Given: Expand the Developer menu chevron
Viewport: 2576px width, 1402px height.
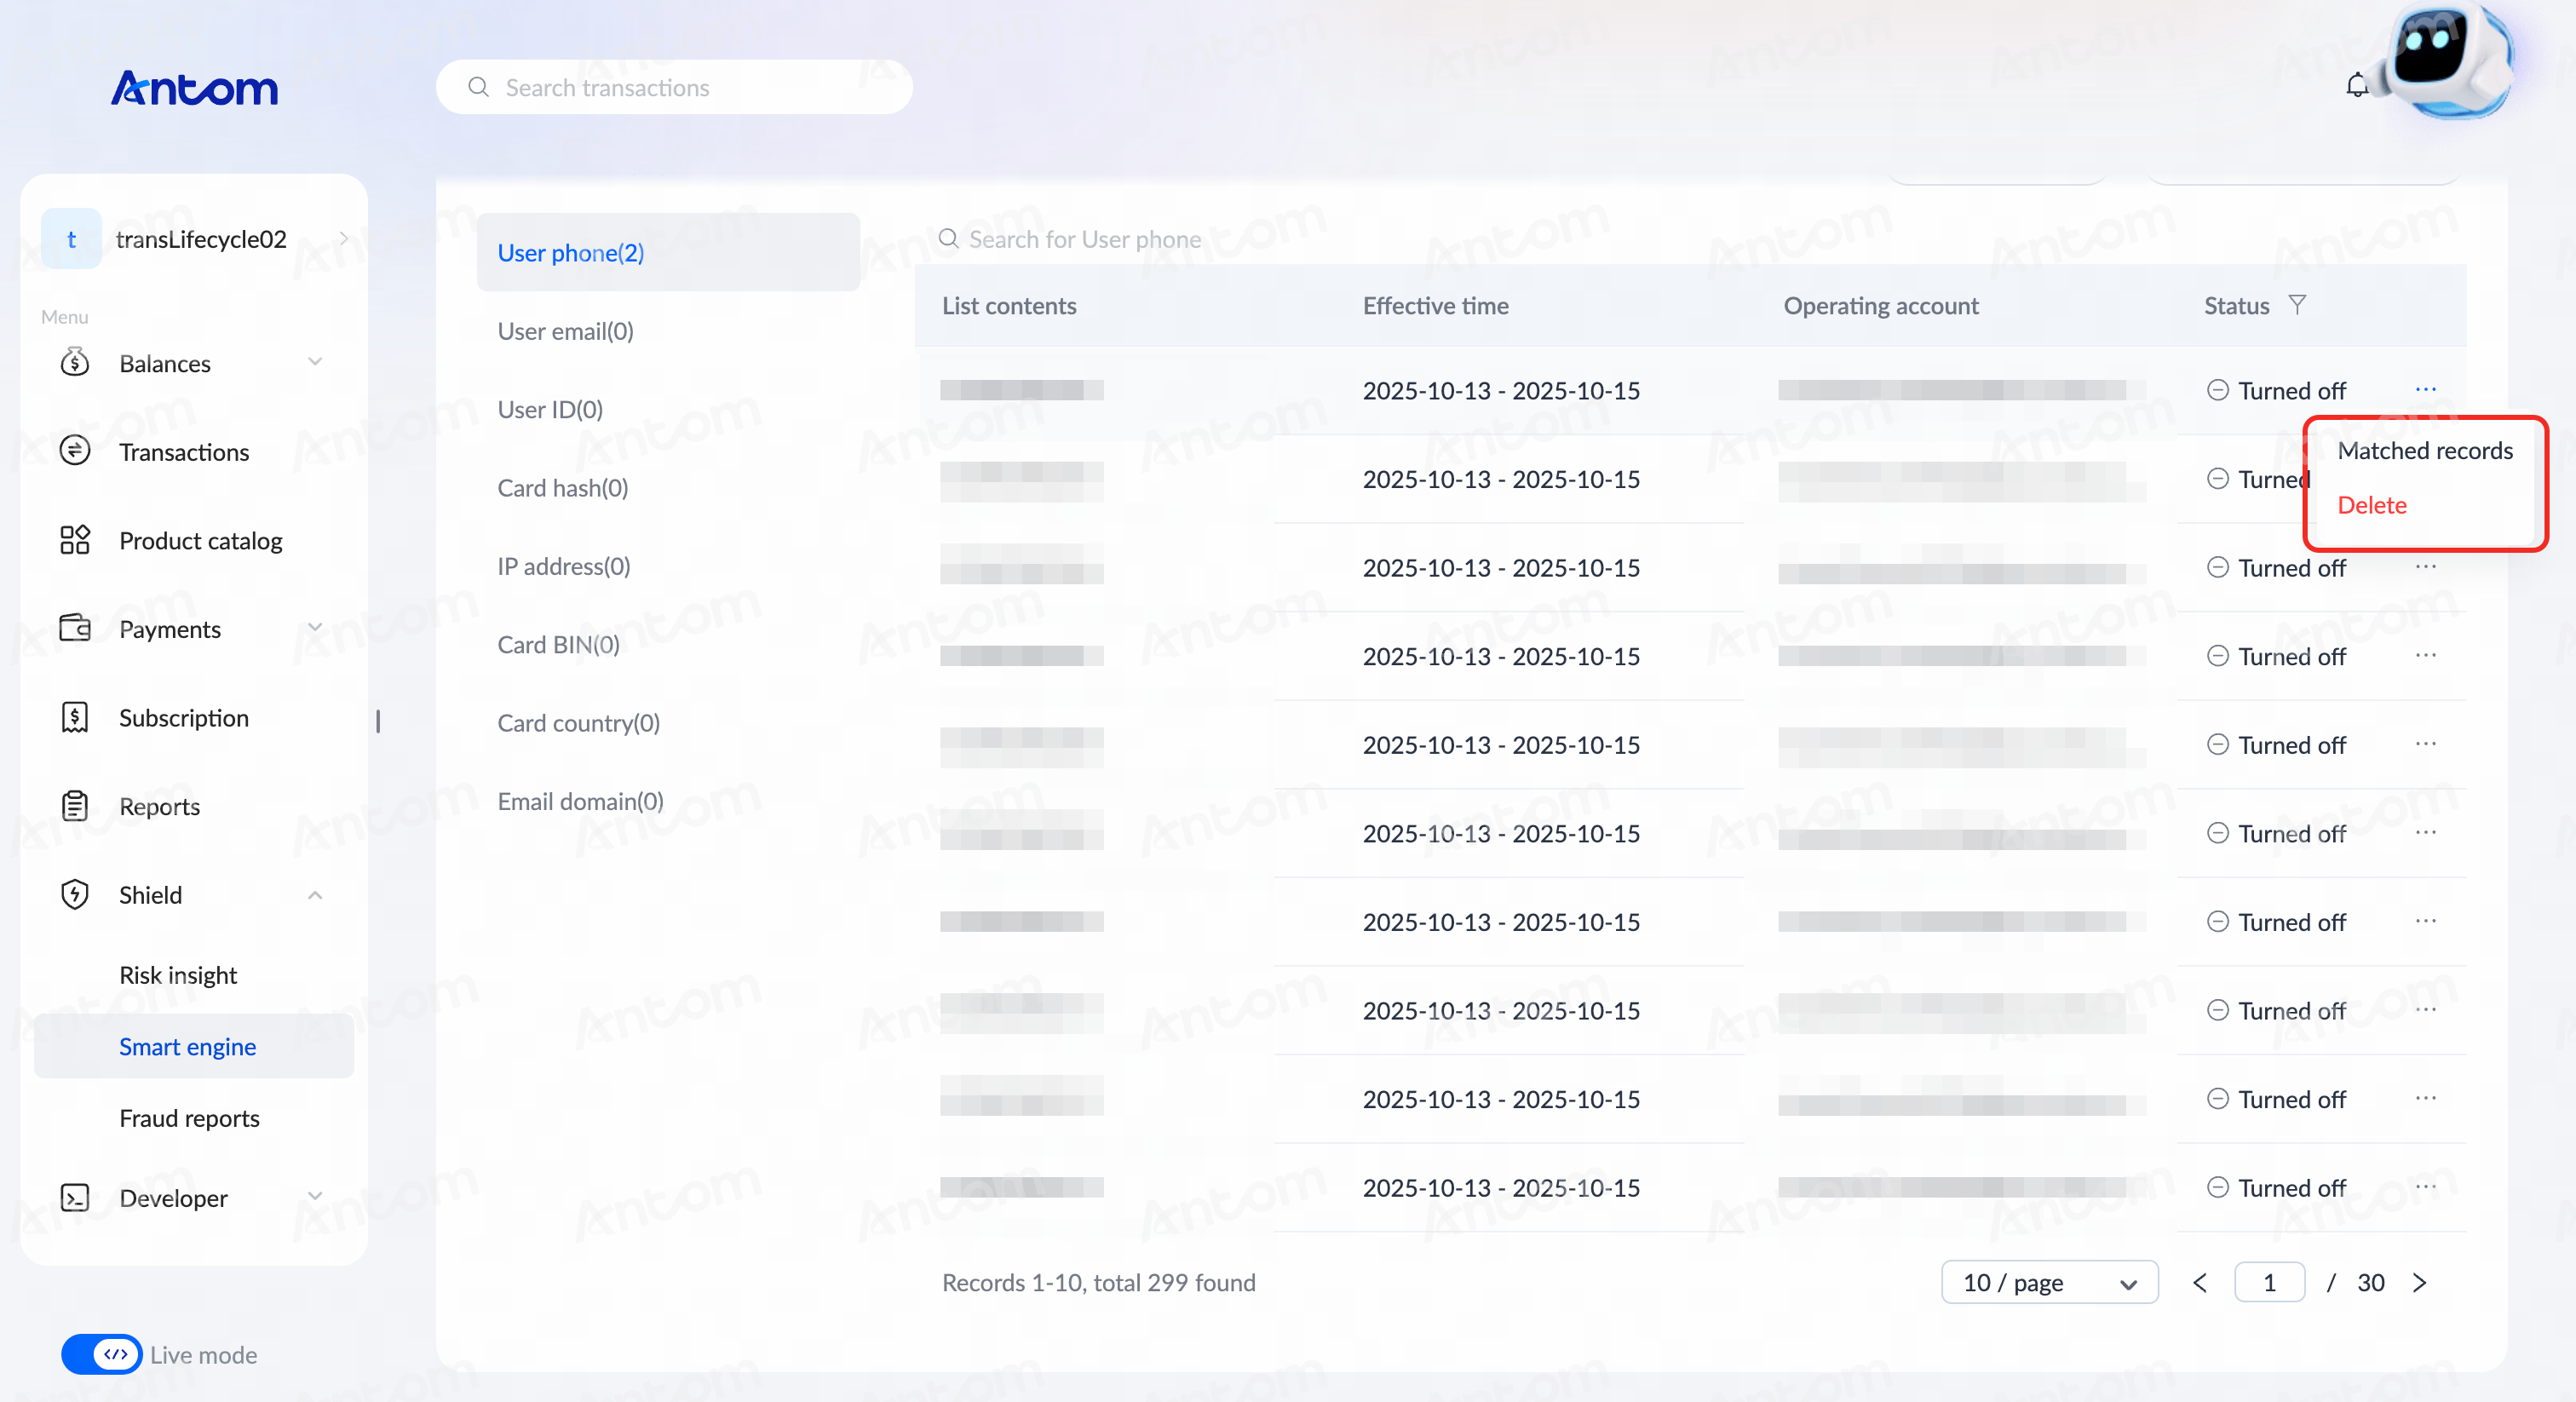Looking at the screenshot, I should (315, 1197).
